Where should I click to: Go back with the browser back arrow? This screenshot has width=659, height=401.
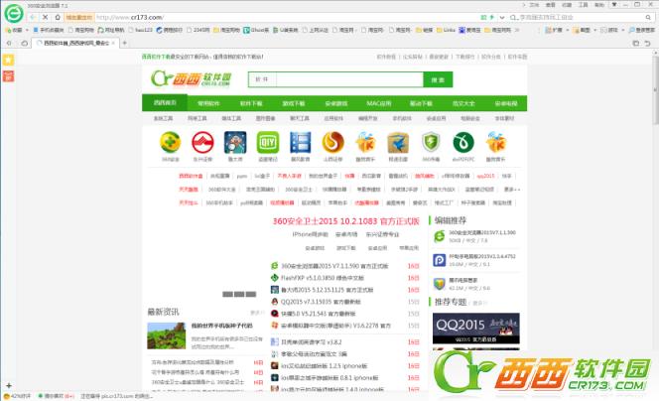point(33,17)
